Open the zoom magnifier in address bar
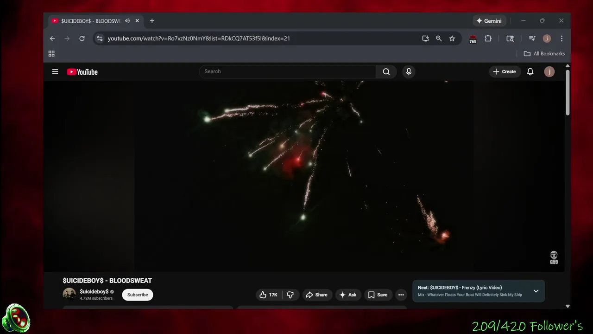Screen dimensions: 593x334 click(x=439, y=39)
